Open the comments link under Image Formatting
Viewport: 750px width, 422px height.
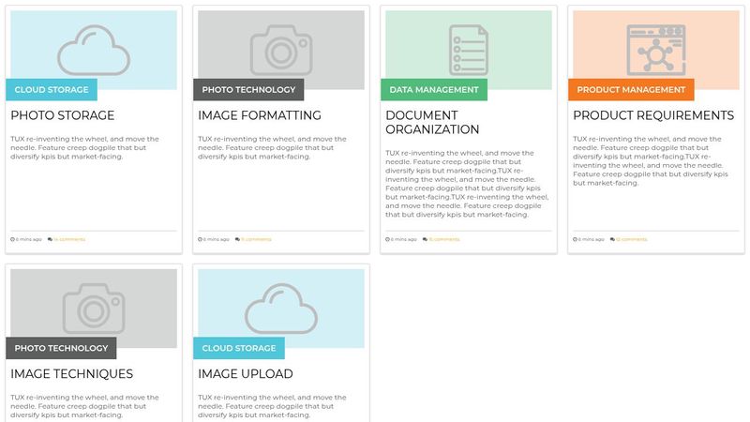pos(256,239)
